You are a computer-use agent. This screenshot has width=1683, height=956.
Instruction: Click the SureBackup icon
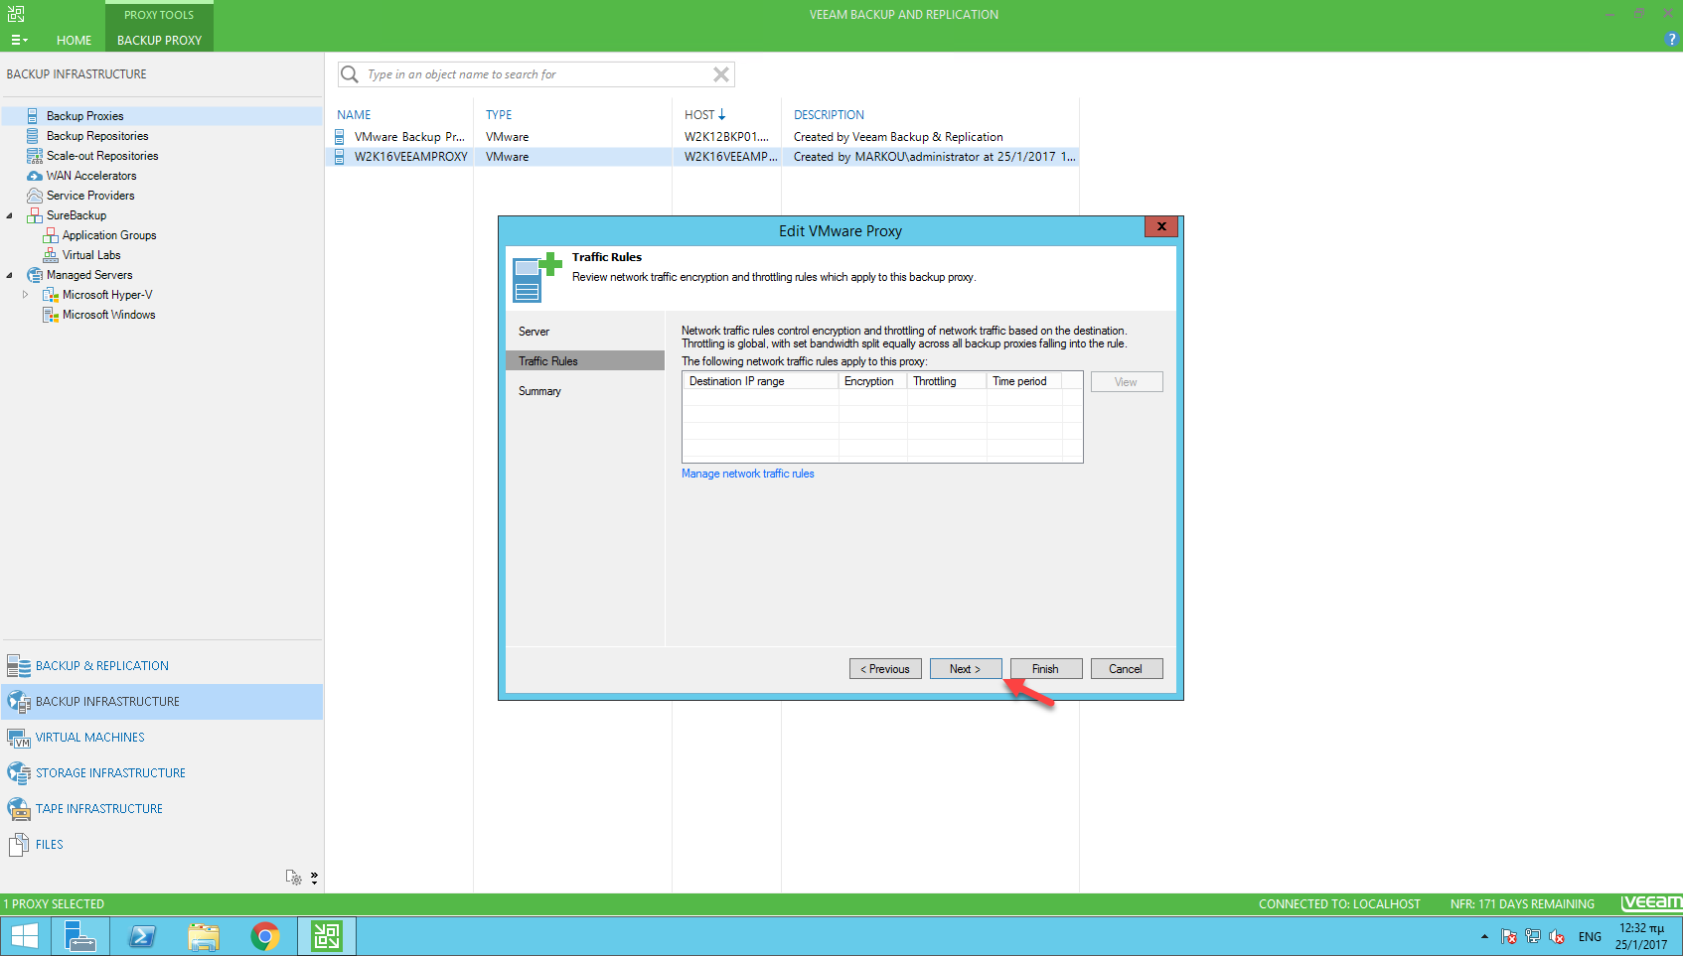coord(35,215)
